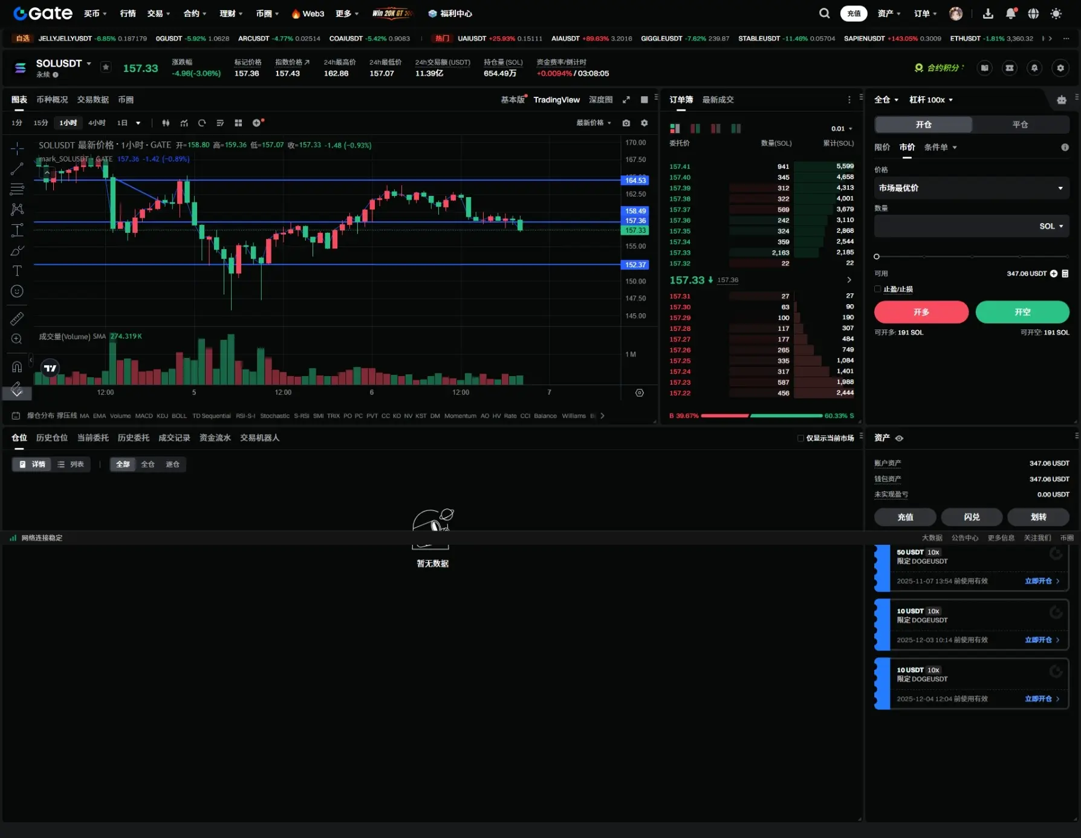Open chart settings gear icon
1081x838 pixels.
(644, 123)
